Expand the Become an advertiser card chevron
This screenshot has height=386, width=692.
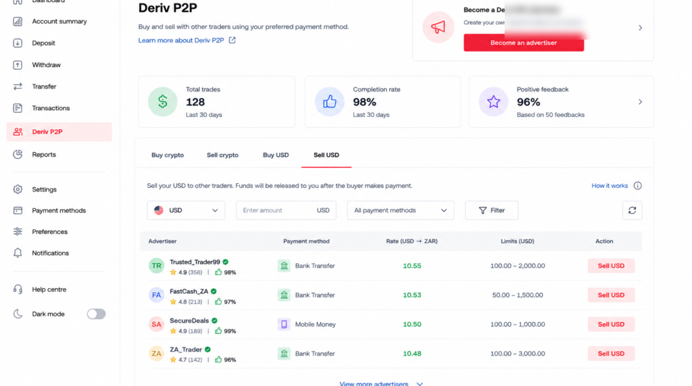click(641, 28)
